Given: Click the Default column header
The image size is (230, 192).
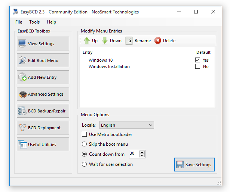Looking at the screenshot, I should [x=203, y=52].
